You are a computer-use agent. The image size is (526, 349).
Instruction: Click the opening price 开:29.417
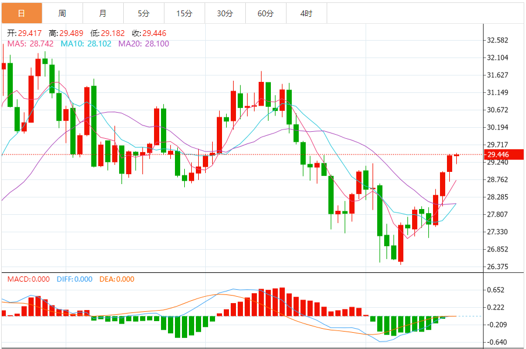(24, 33)
